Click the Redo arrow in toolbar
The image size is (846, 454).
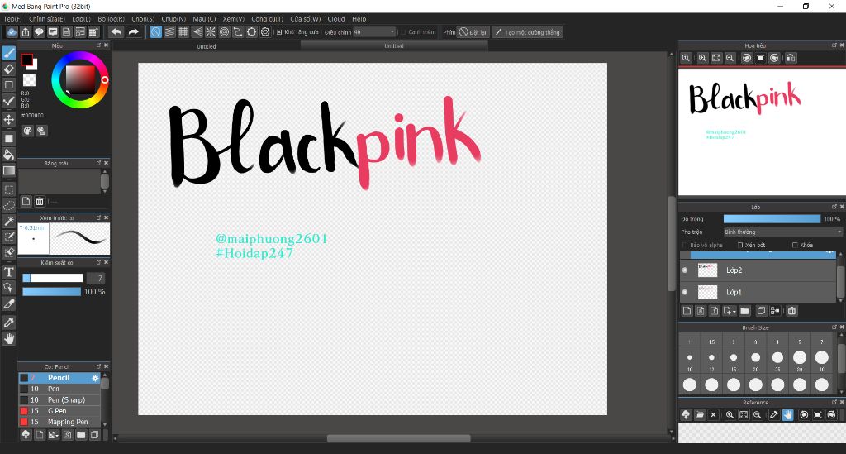coord(133,32)
